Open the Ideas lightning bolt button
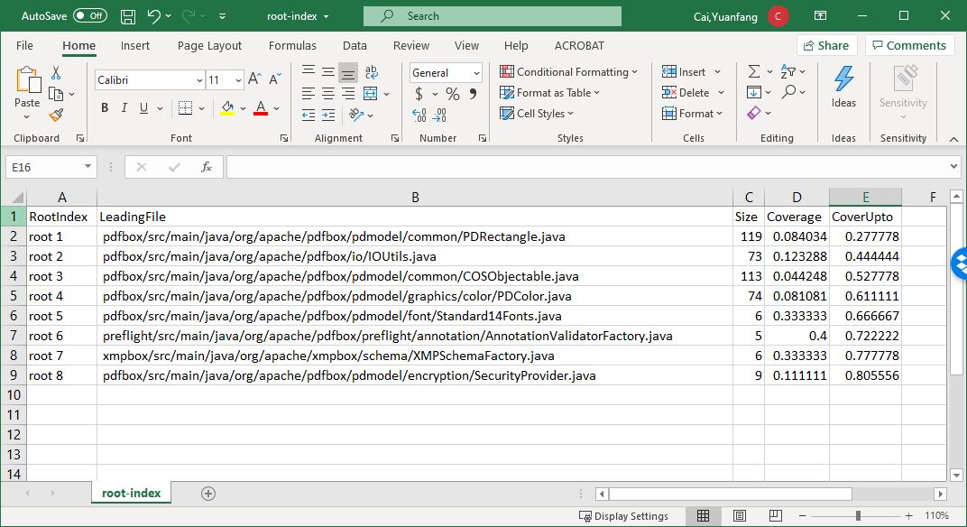967x527 pixels. 843,87
